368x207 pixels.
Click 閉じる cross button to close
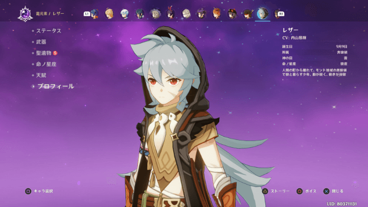(x=333, y=191)
